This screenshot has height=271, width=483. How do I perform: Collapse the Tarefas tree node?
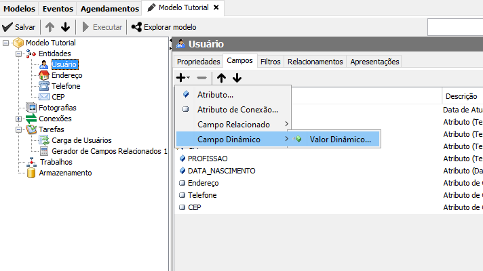pyautogui.click(x=18, y=129)
